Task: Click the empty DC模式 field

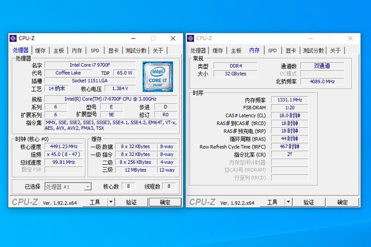Action: click(x=322, y=74)
